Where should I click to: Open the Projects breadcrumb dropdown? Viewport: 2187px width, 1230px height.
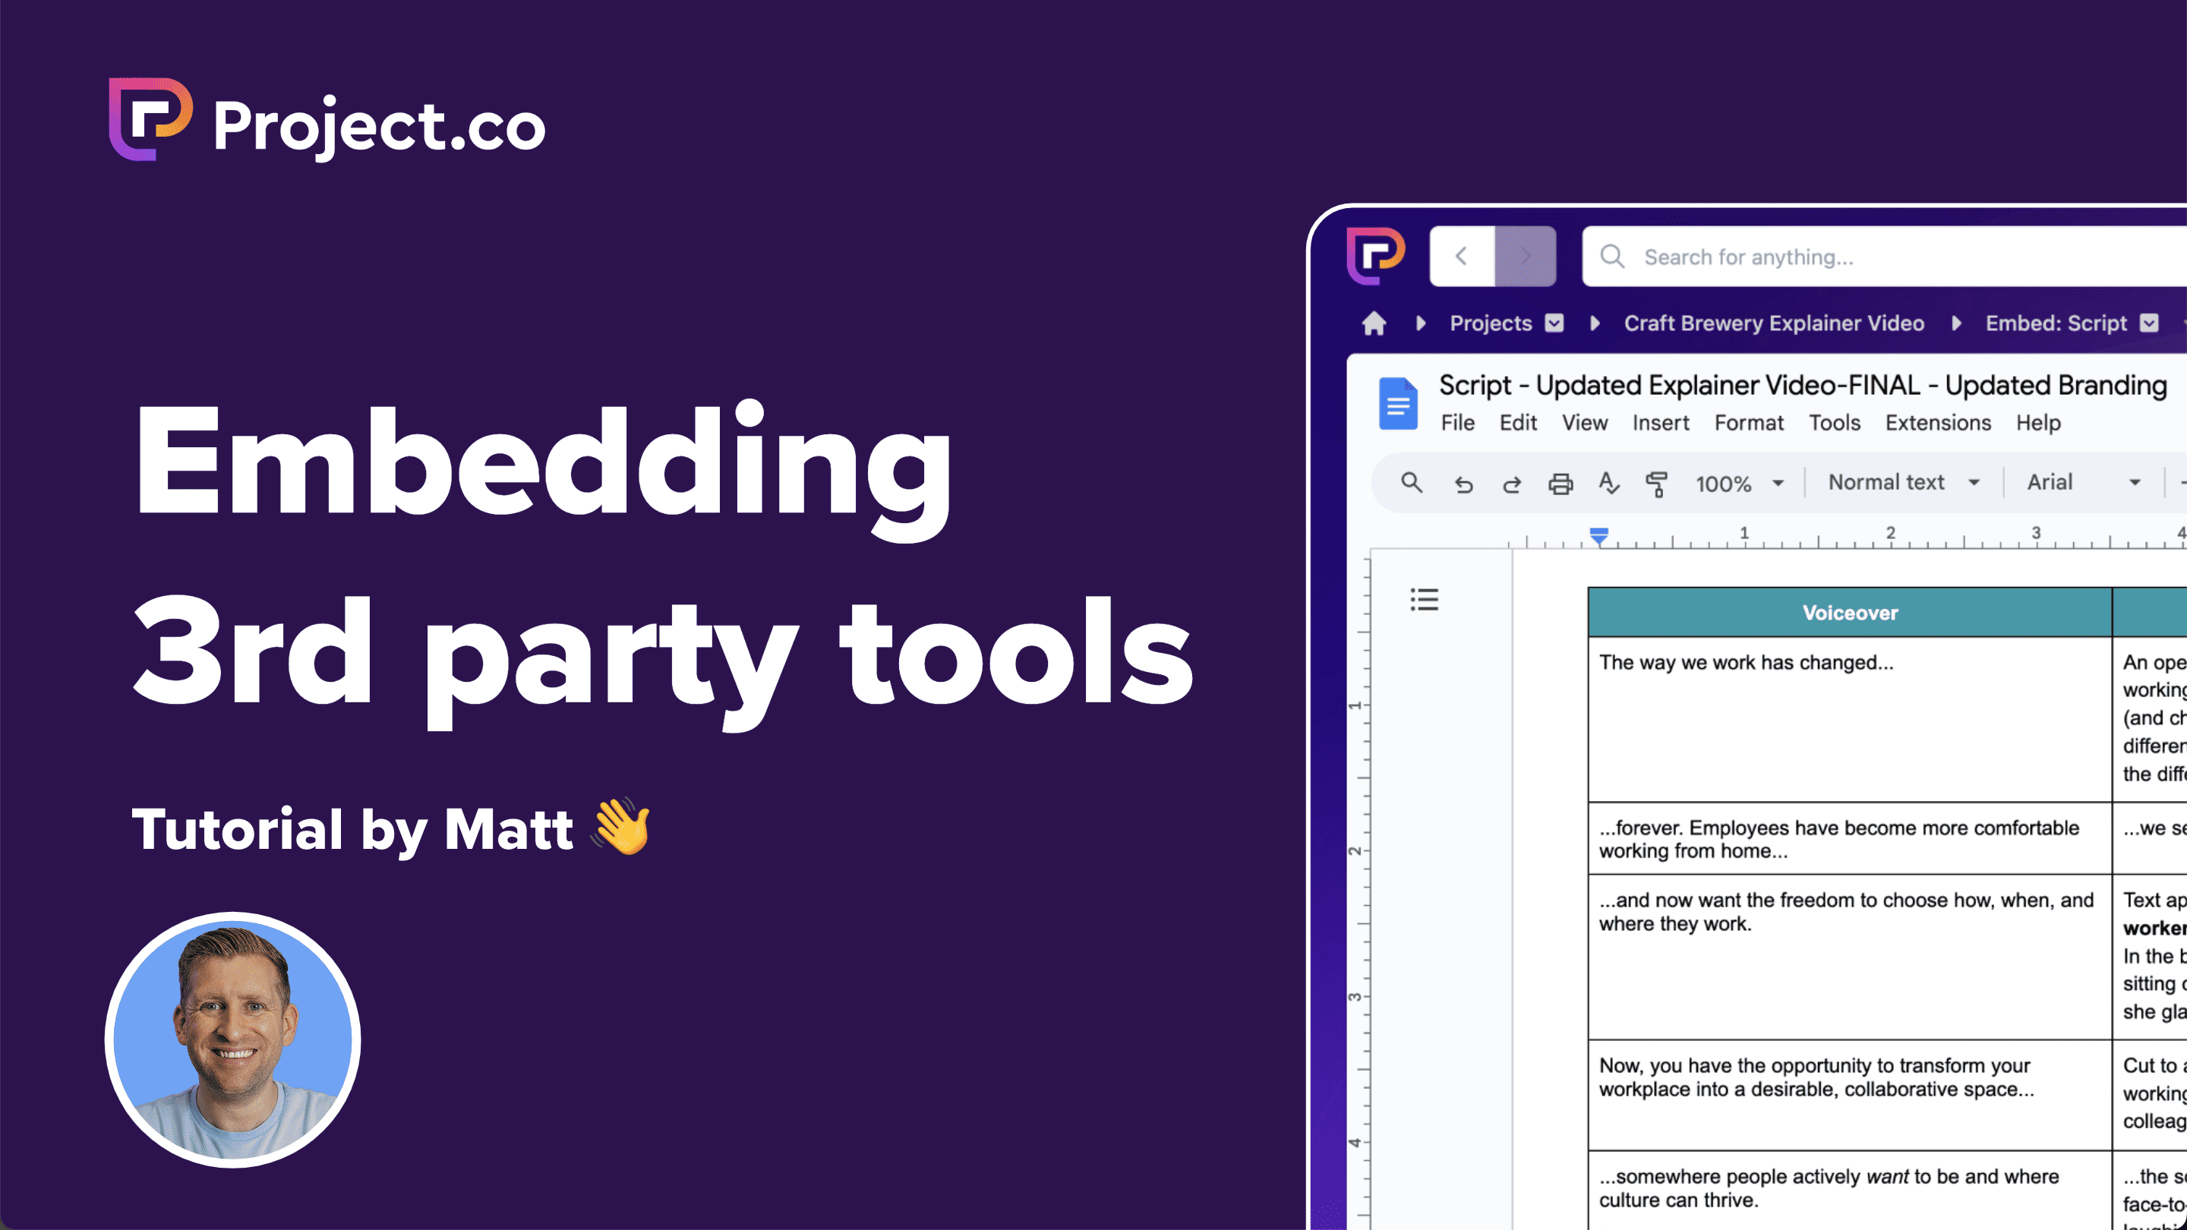point(1554,323)
